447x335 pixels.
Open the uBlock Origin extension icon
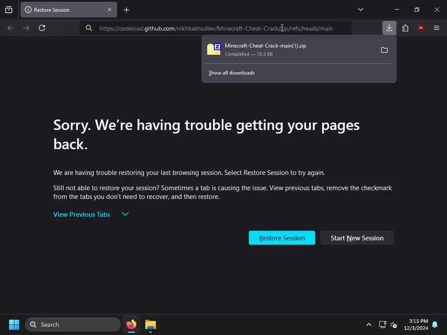pyautogui.click(x=421, y=28)
